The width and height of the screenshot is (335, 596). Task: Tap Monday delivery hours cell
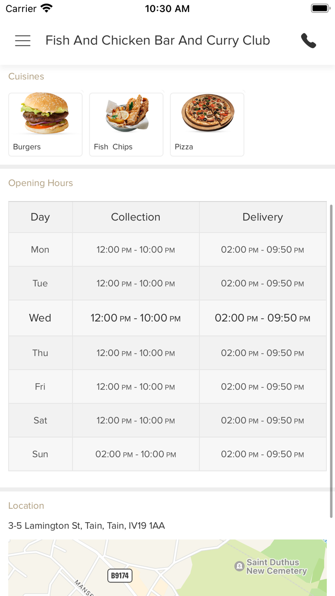click(x=262, y=250)
